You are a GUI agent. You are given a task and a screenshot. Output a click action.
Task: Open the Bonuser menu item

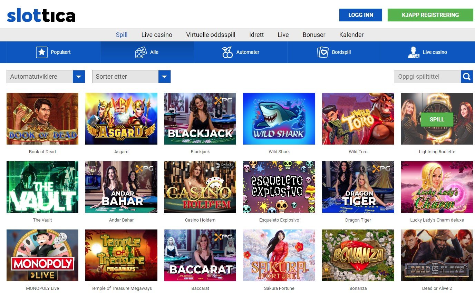[x=313, y=35]
